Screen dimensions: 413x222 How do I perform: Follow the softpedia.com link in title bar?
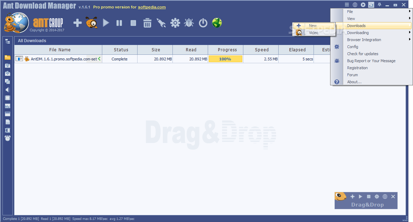point(152,7)
